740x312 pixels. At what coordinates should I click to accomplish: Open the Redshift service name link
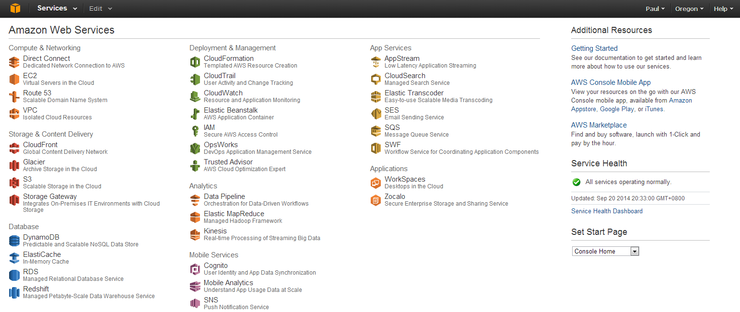(36, 289)
